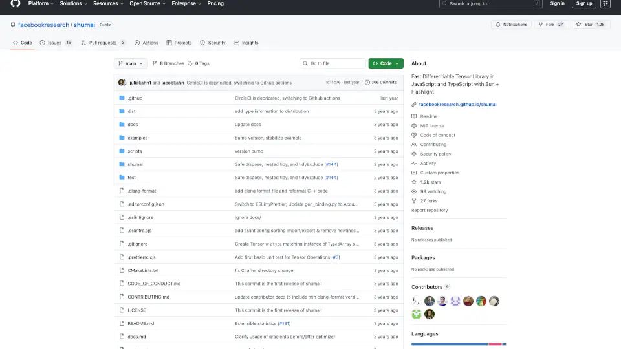Expand the Platform menu

click(41, 3)
